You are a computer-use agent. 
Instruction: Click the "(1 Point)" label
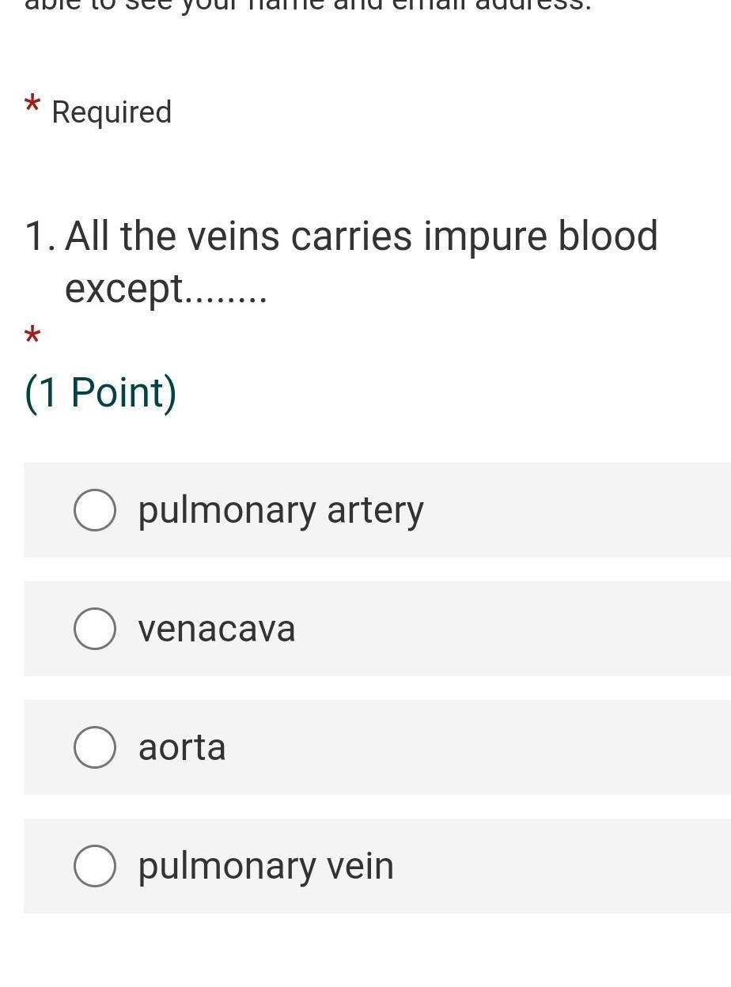(x=100, y=392)
